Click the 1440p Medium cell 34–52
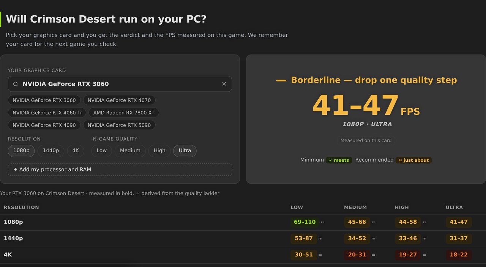 click(357, 239)
